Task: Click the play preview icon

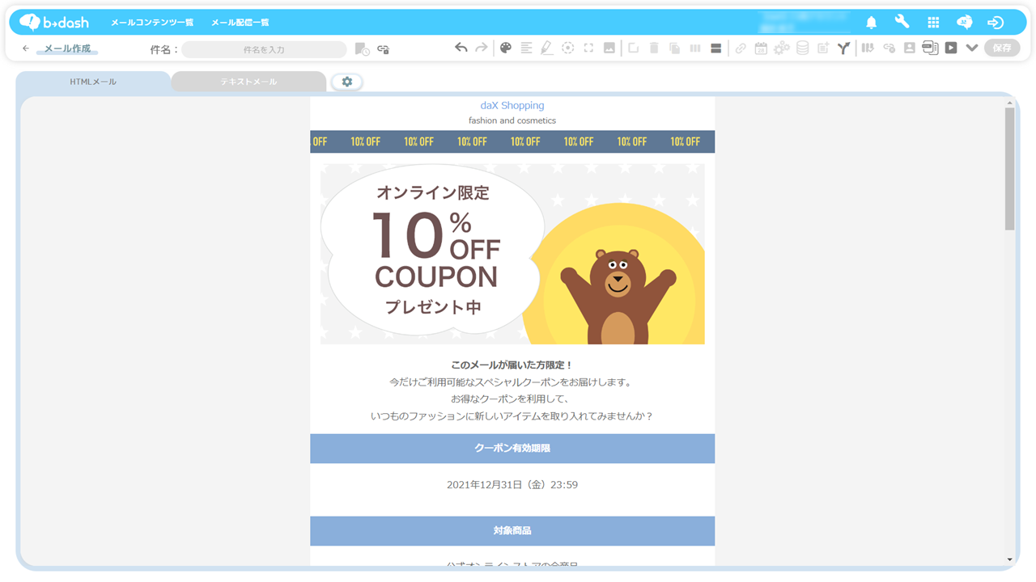Action: pos(951,48)
